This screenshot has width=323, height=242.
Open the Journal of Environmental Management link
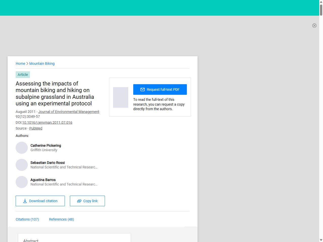(69, 112)
